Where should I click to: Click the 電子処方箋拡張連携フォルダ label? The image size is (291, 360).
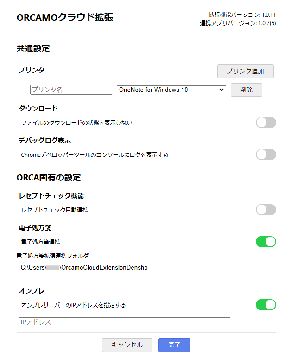click(52, 255)
